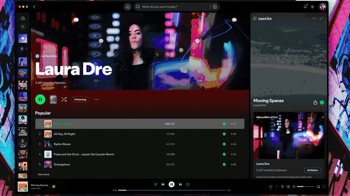Click See more under Popular tracks

point(44,174)
